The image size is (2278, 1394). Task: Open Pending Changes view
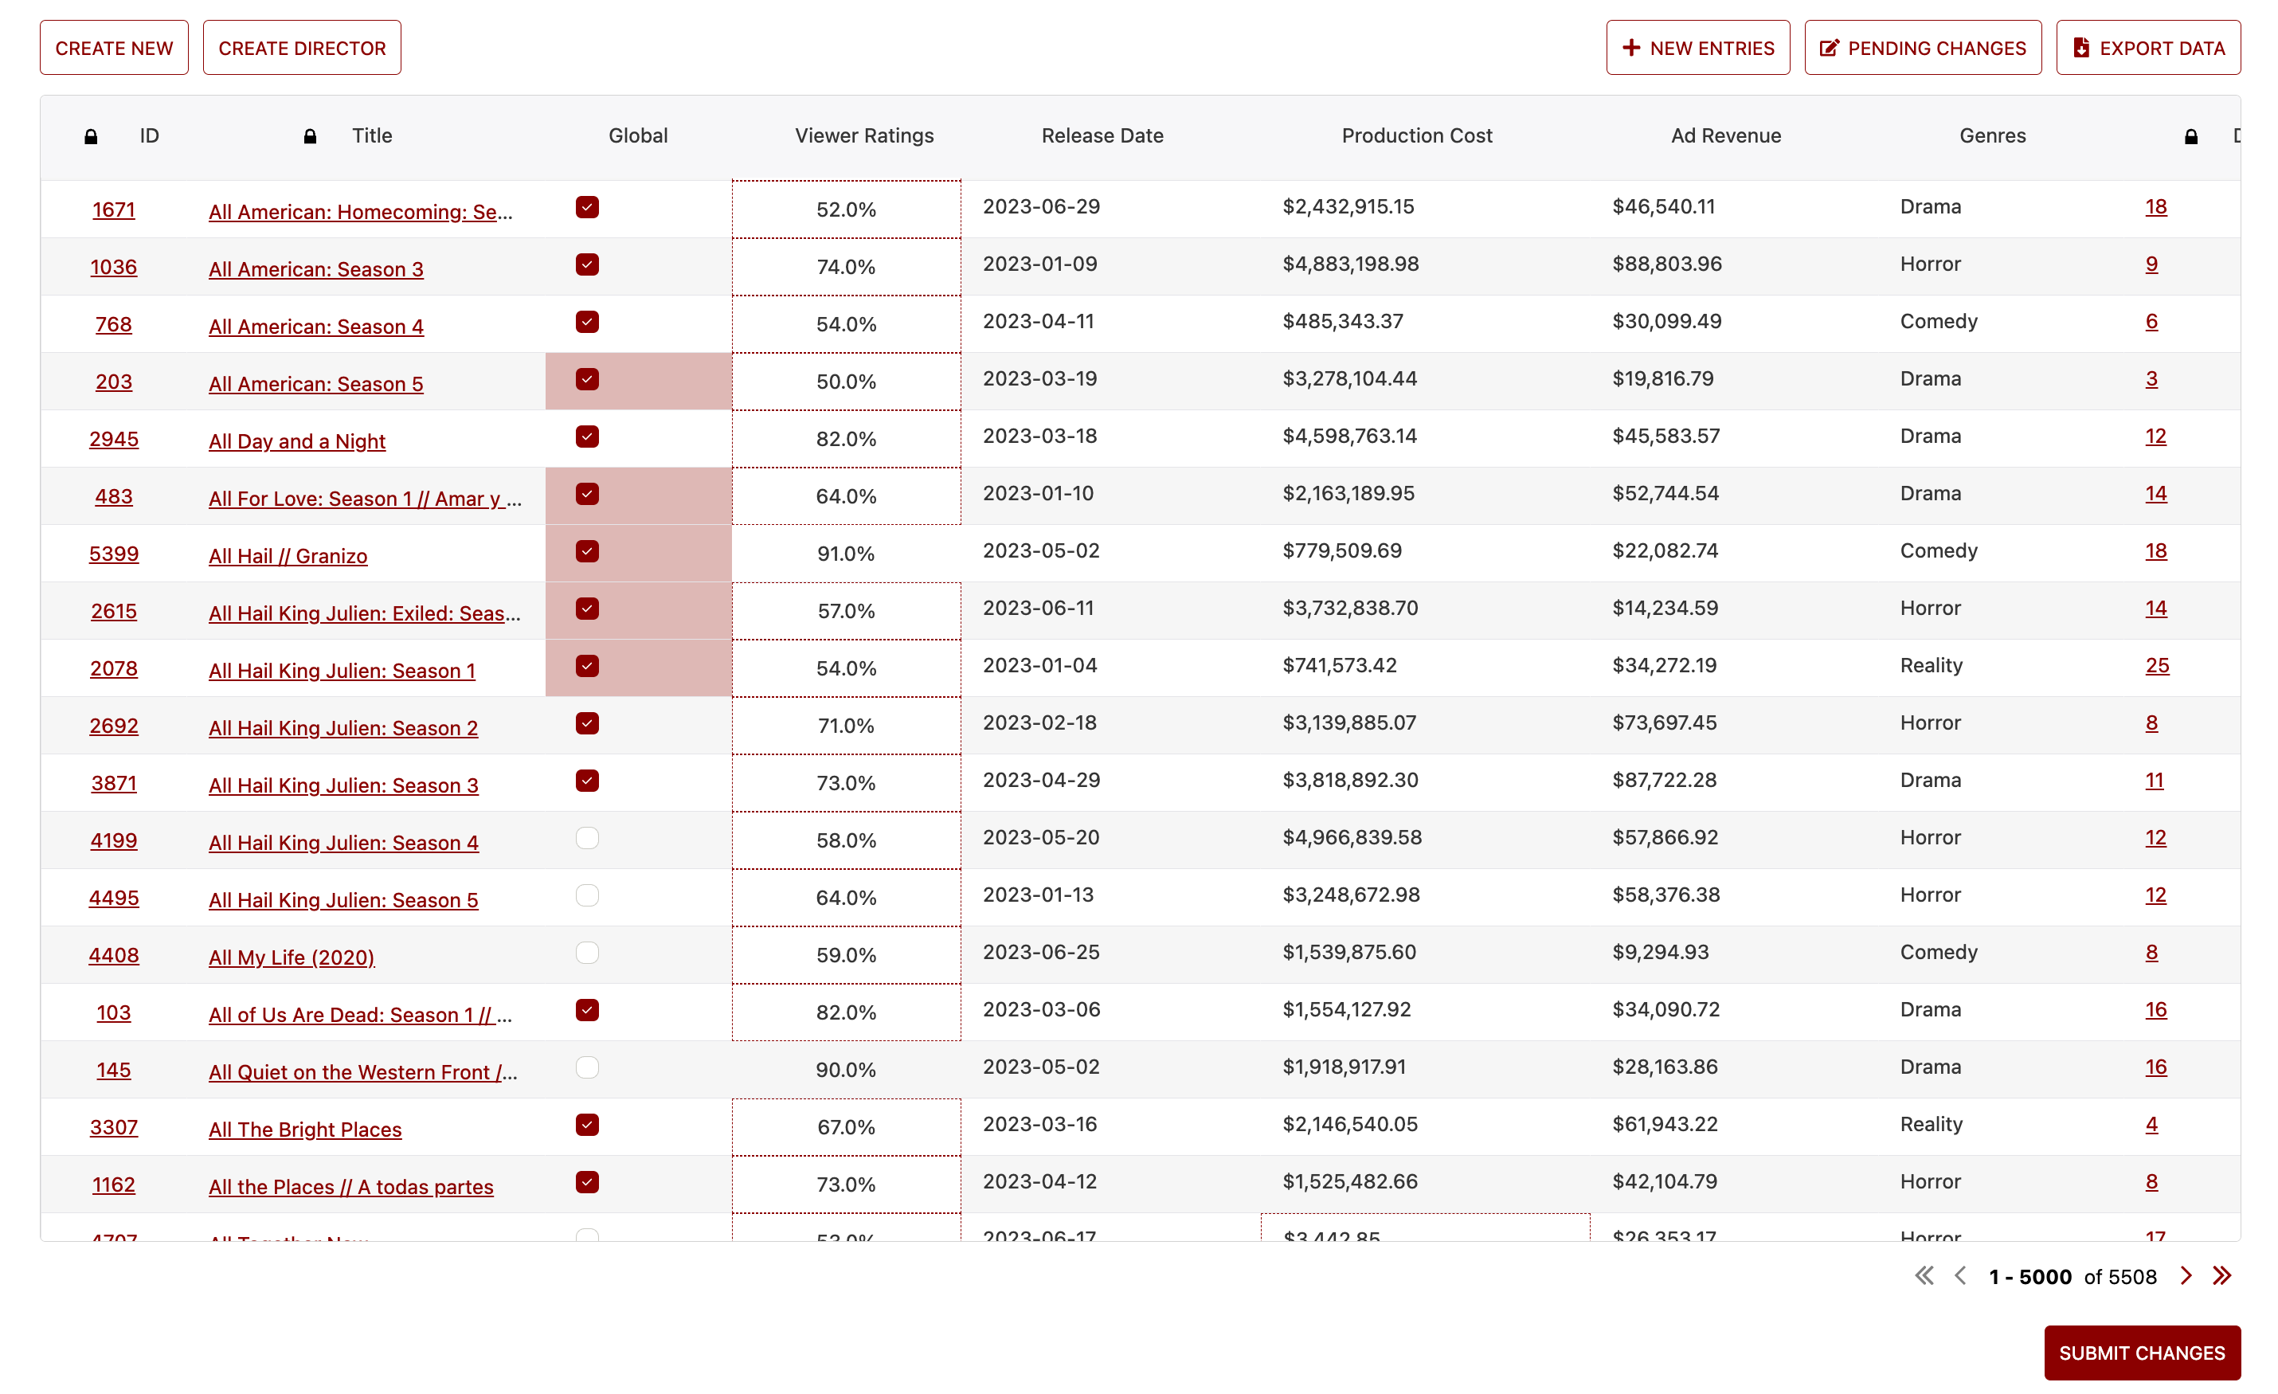[x=1922, y=48]
